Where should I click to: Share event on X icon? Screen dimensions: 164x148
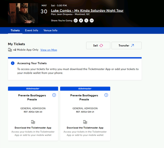86,21
